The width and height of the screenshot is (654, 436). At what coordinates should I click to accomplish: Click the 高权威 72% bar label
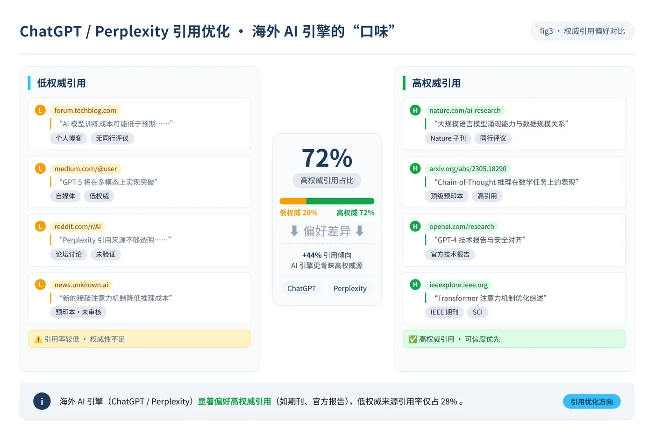(355, 213)
